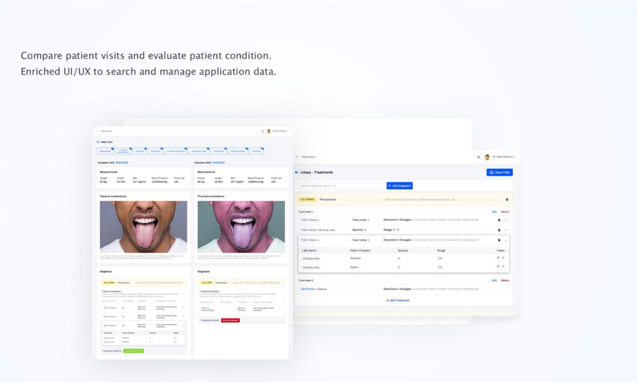Viewport: 637px width, 382px height.
Task: Click the Hide menu hamburger icon
Action: (x=297, y=157)
